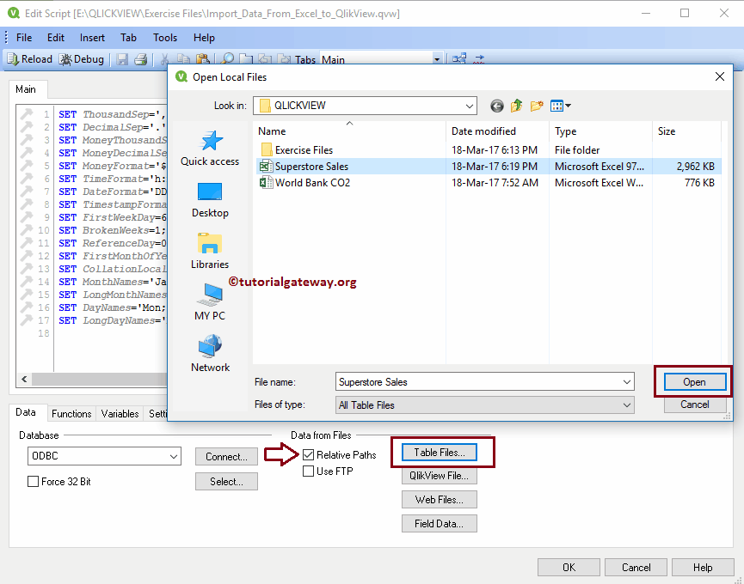The image size is (744, 584).
Task: Click the 776 KB size cell
Action: point(699,183)
